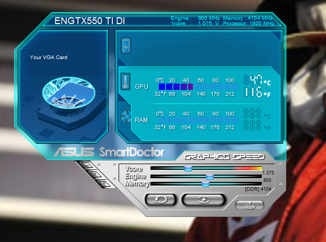Click the minimize minus button

[87, 165]
